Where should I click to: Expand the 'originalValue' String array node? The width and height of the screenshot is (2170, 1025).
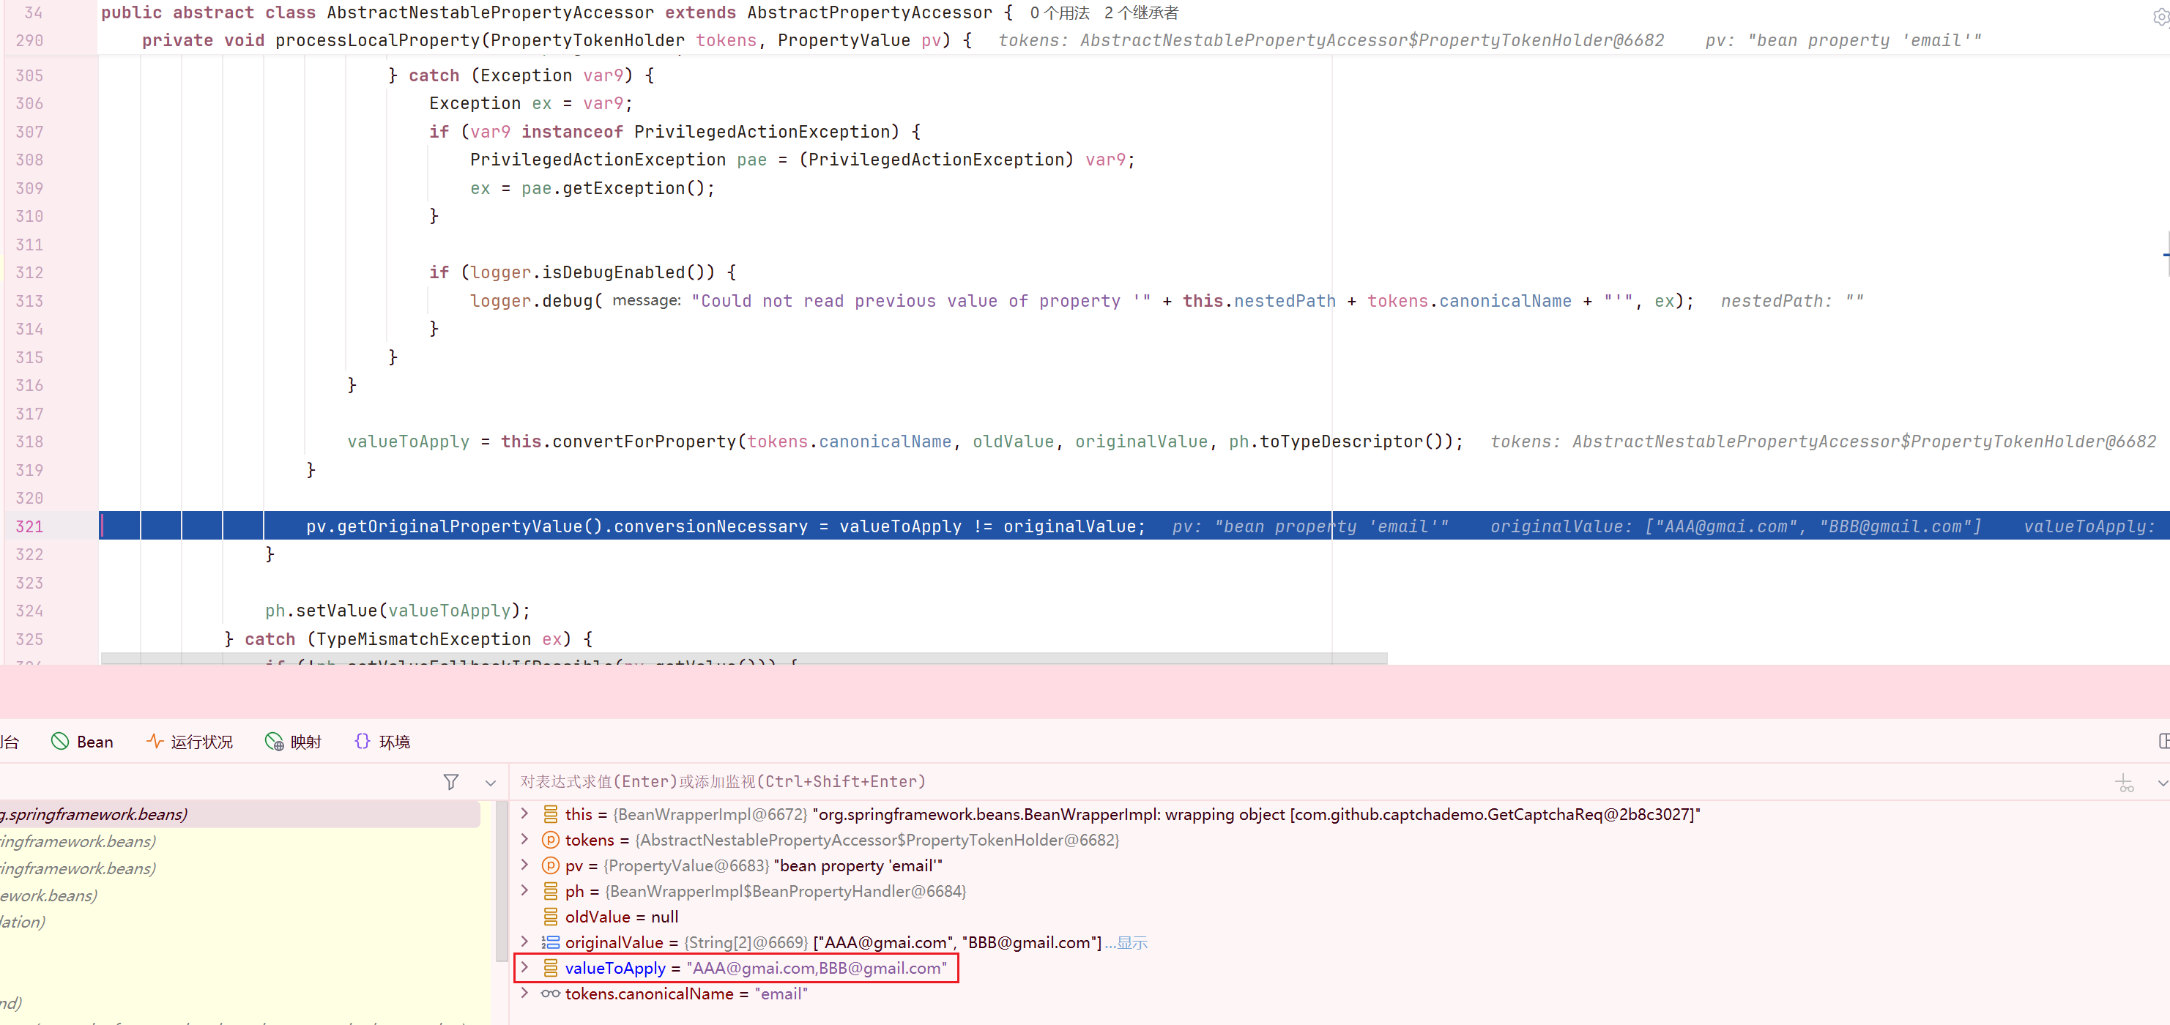pyautogui.click(x=525, y=942)
